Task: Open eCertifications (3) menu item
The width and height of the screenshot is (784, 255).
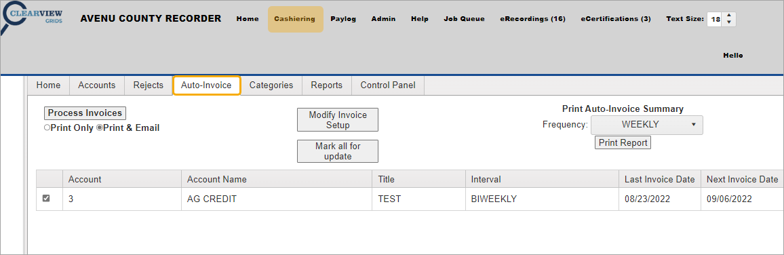Action: click(x=616, y=19)
